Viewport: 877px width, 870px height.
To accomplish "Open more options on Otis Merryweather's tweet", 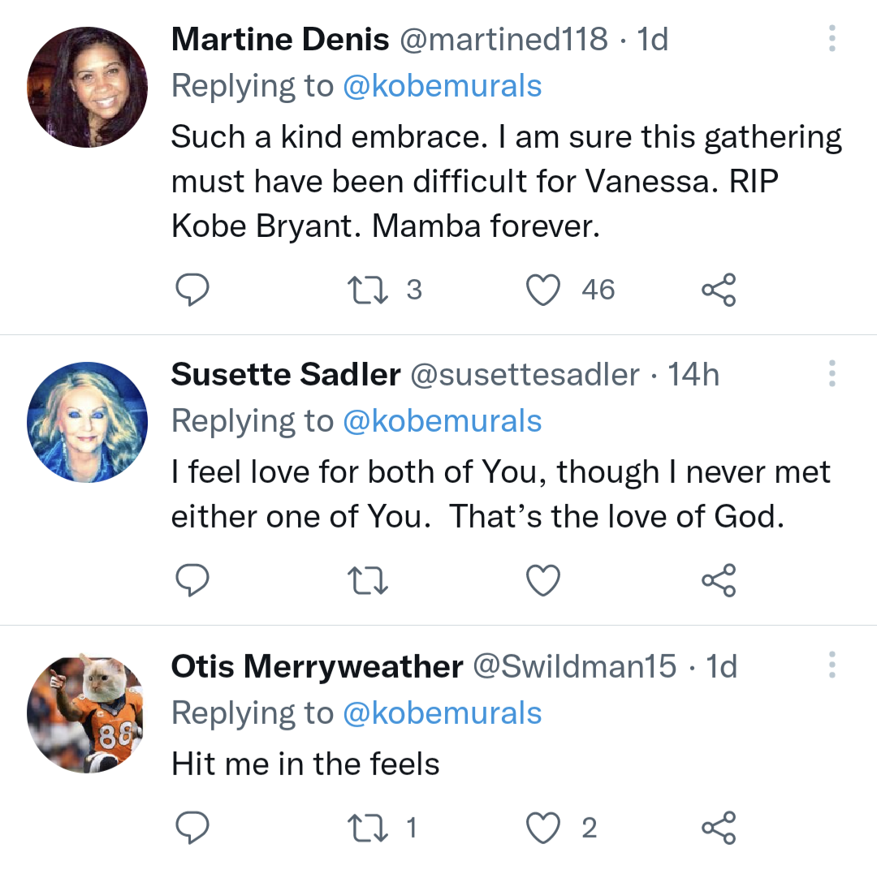I will pyautogui.click(x=832, y=665).
